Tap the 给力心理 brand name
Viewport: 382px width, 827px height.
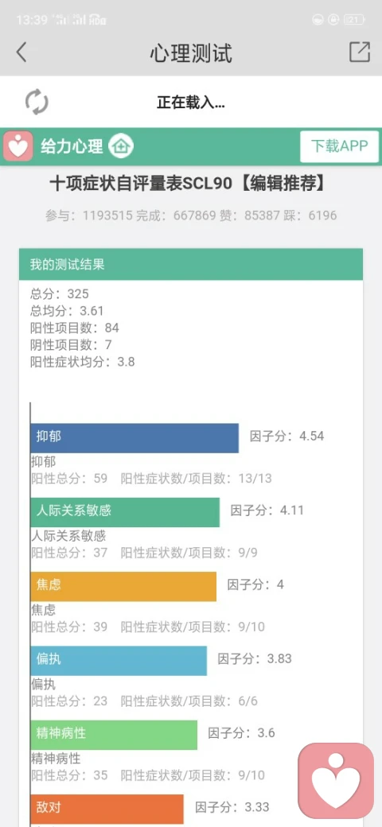point(72,146)
